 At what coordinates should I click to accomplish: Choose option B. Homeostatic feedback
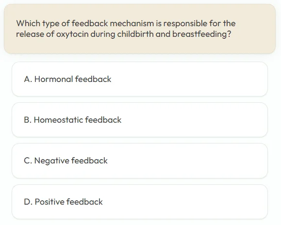point(140,120)
